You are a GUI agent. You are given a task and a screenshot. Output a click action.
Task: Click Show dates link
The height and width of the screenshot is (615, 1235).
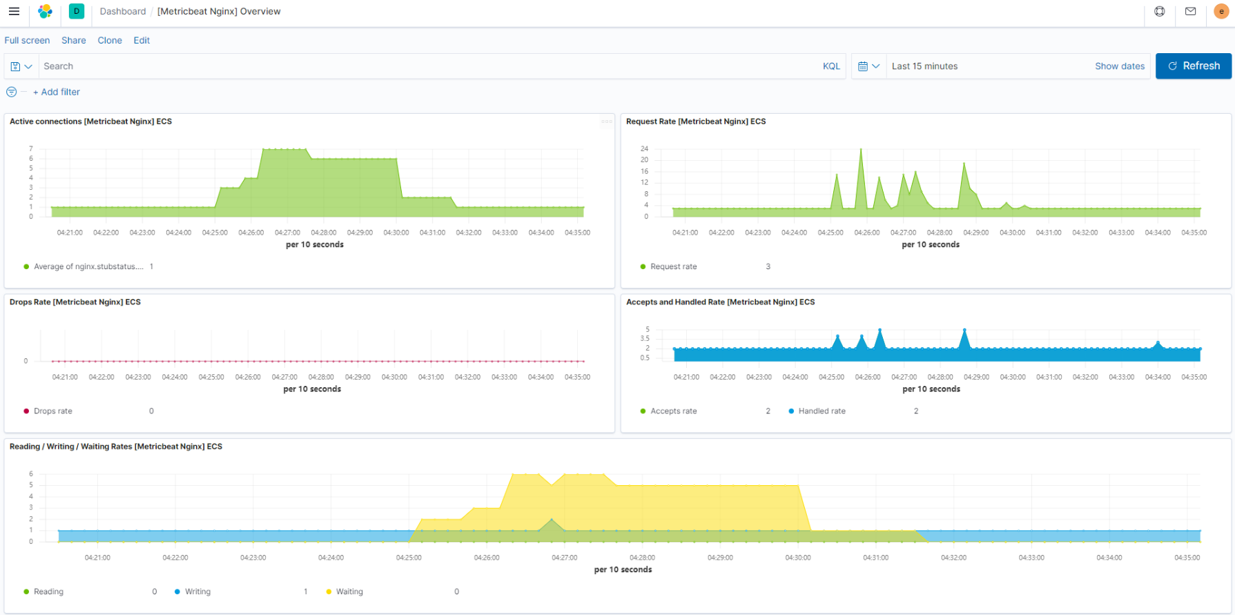[x=1120, y=66]
